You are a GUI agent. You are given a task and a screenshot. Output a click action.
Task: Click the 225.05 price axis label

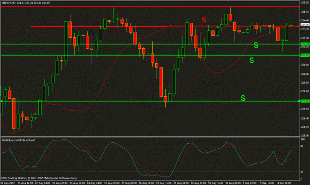[305, 135]
